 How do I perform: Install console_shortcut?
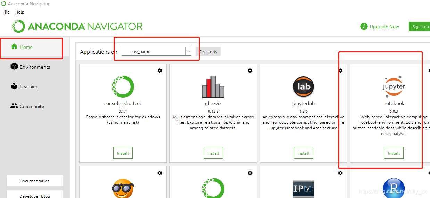[123, 153]
